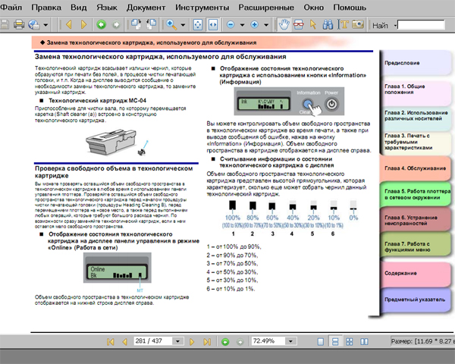Image resolution: width=455 pixels, height=364 pixels.
Task: Open the dropdown next to the zoom in button
Action: click(x=266, y=25)
